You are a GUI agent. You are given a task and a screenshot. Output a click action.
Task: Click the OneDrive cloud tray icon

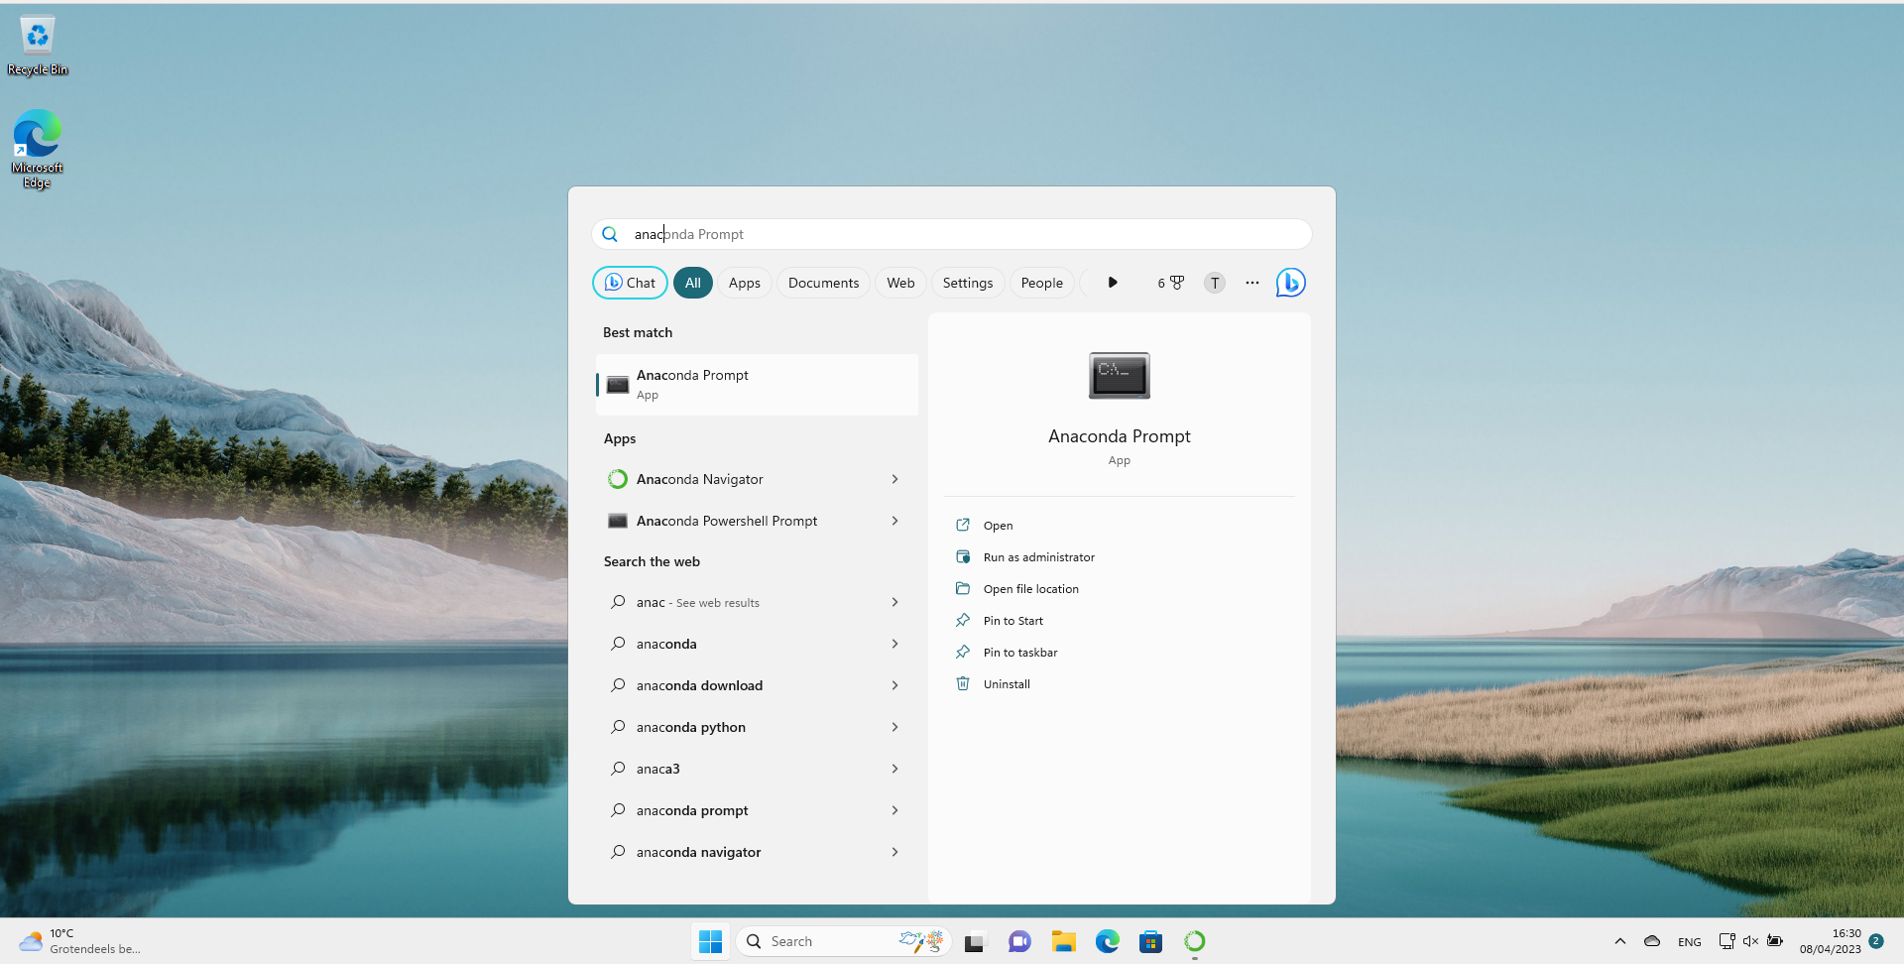(1652, 941)
